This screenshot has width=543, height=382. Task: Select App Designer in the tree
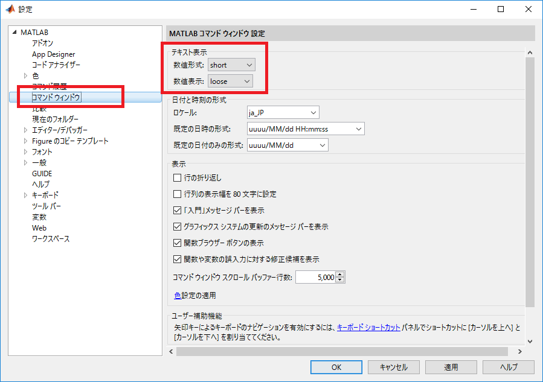tap(54, 54)
